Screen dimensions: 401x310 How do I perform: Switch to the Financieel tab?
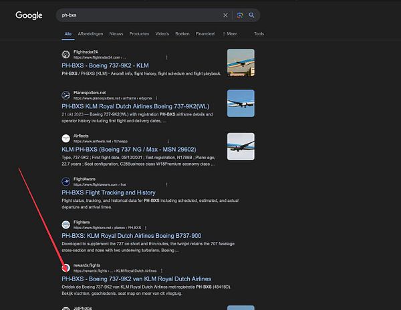tap(205, 33)
